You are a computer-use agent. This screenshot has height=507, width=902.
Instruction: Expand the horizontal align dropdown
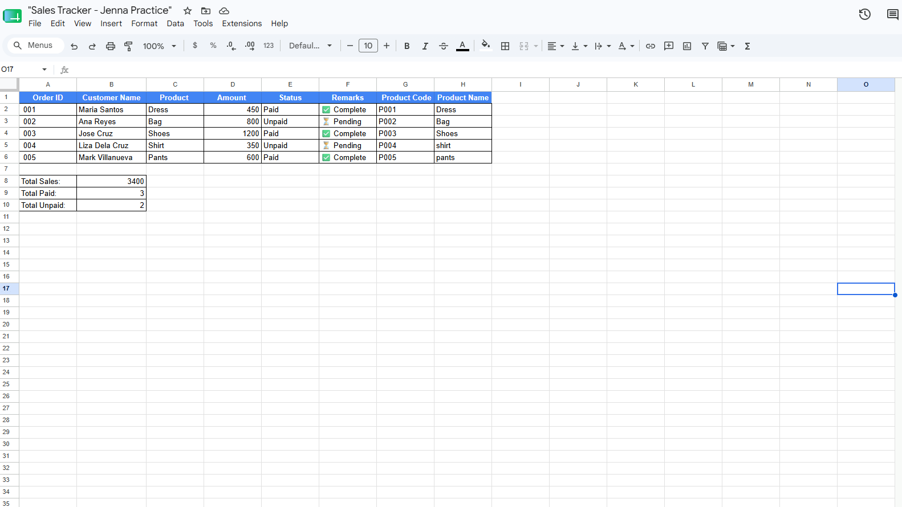556,46
